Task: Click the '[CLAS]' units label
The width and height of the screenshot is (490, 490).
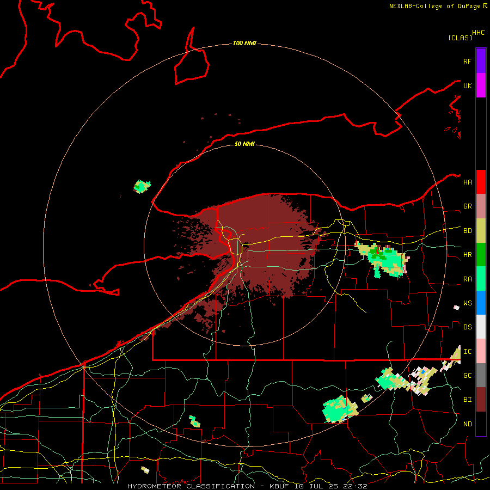Action: pos(460,38)
